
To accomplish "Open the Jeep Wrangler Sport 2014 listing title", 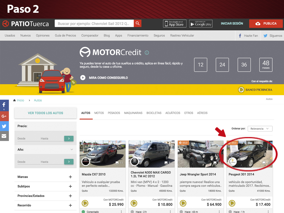I will click(x=198, y=174).
